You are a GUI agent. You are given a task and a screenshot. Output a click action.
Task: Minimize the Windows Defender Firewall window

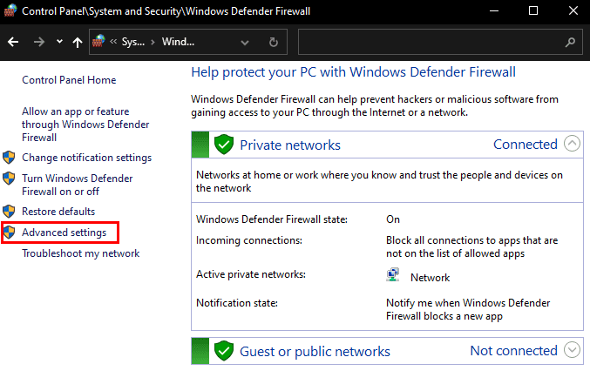click(494, 11)
